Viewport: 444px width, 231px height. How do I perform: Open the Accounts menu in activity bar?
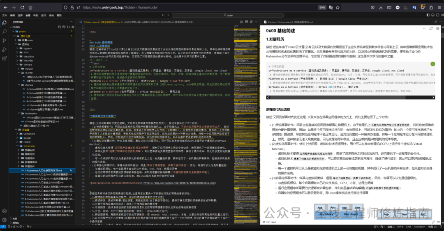pyautogui.click(x=4, y=211)
